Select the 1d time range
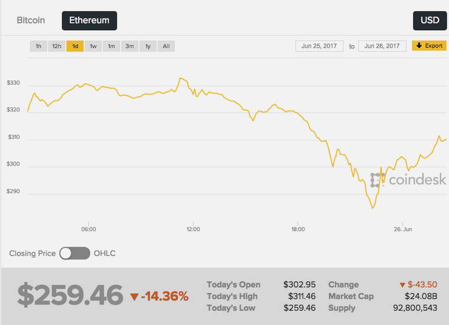Viewport: 449px width, 325px height. pos(75,46)
